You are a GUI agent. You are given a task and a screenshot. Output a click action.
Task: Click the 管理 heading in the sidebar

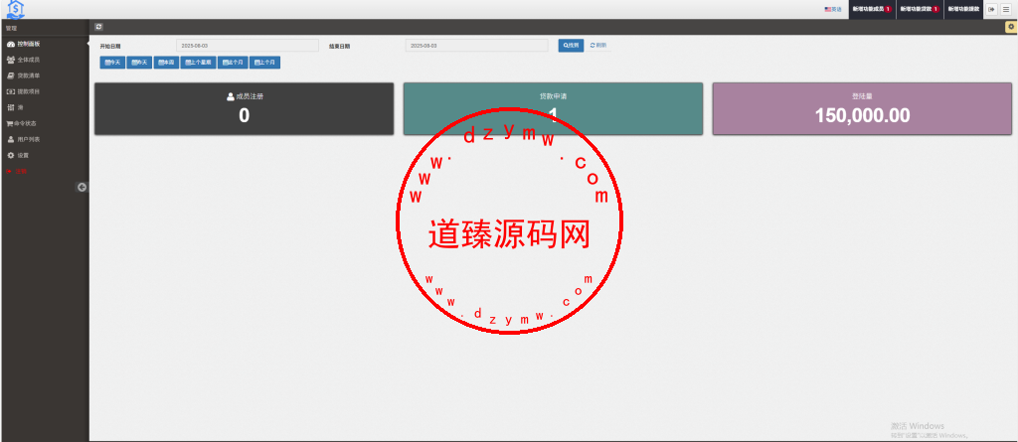[x=11, y=29]
